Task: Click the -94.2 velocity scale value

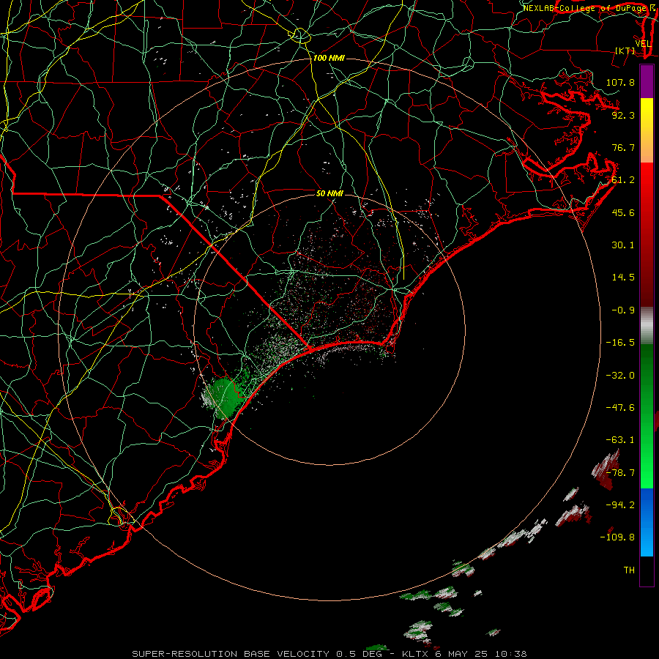Action: click(x=620, y=505)
